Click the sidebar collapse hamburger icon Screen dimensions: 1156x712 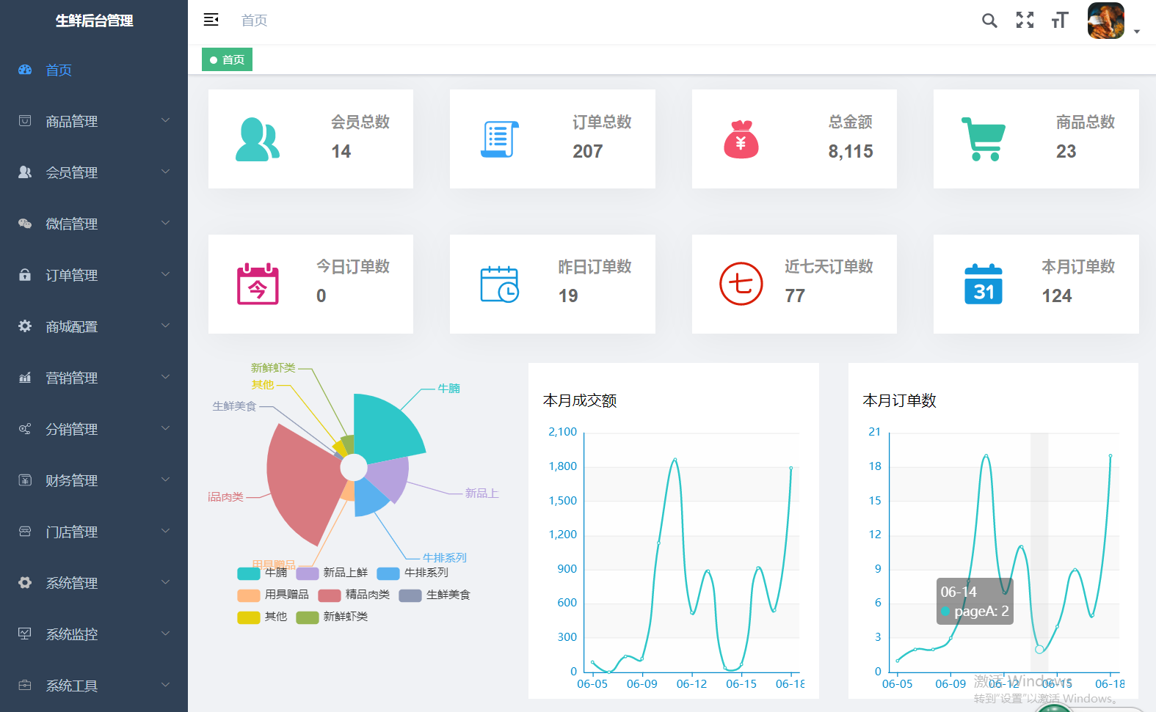click(x=211, y=20)
